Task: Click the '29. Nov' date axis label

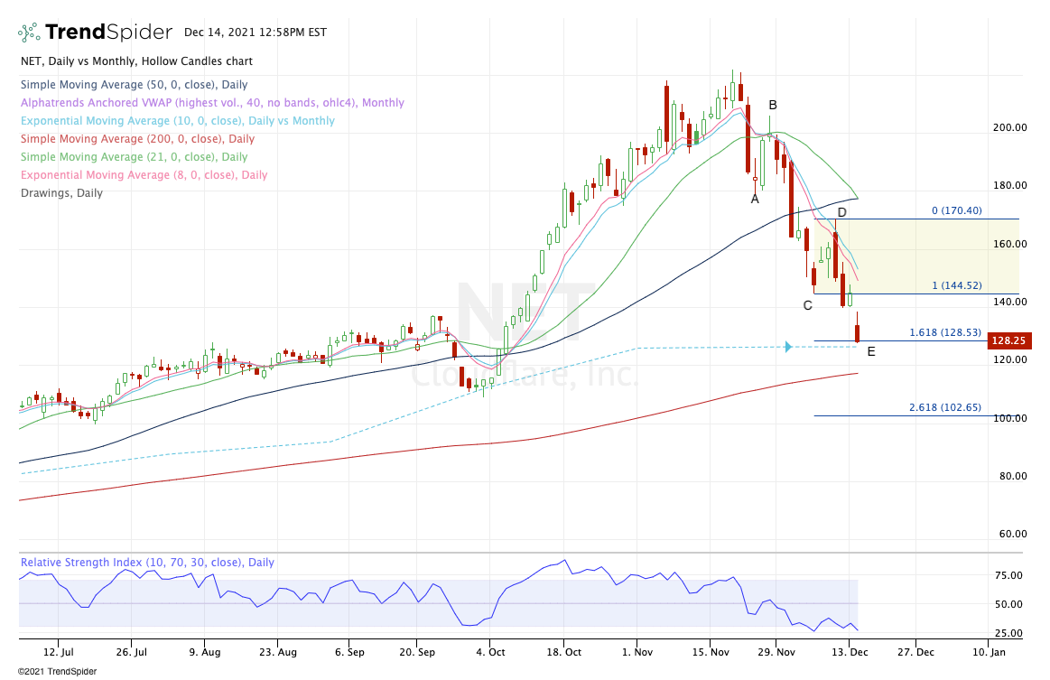Action: tap(776, 652)
